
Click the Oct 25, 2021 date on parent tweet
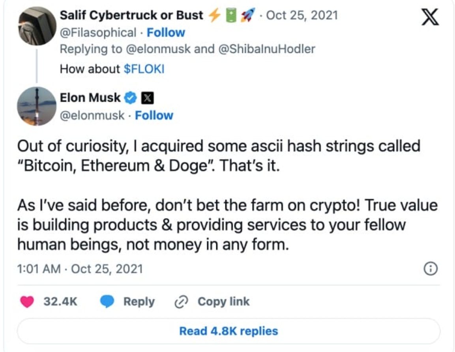point(302,15)
